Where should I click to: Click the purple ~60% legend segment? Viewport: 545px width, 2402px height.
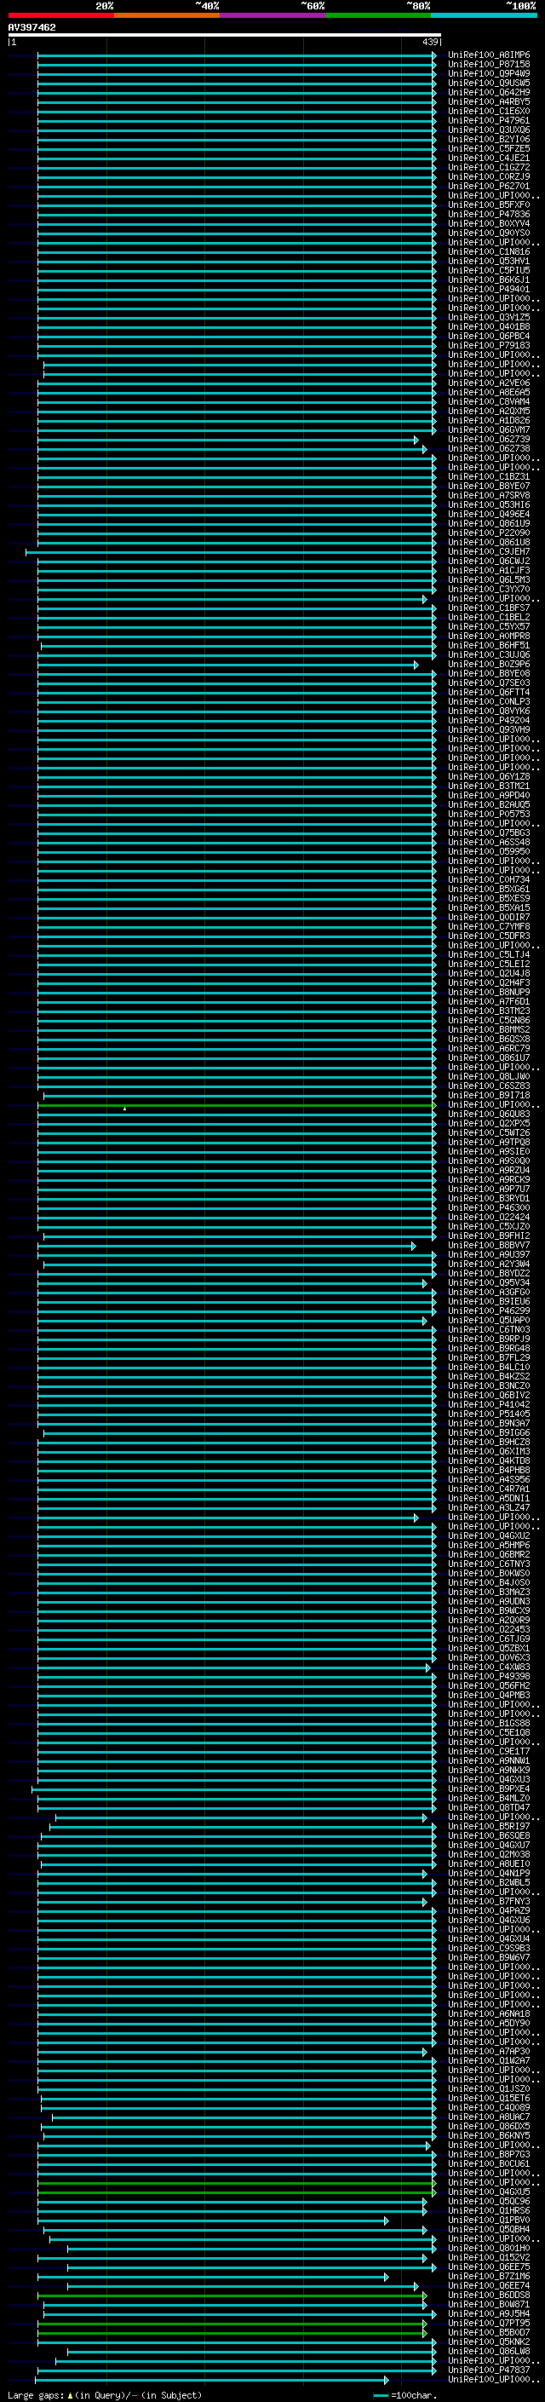[273, 15]
